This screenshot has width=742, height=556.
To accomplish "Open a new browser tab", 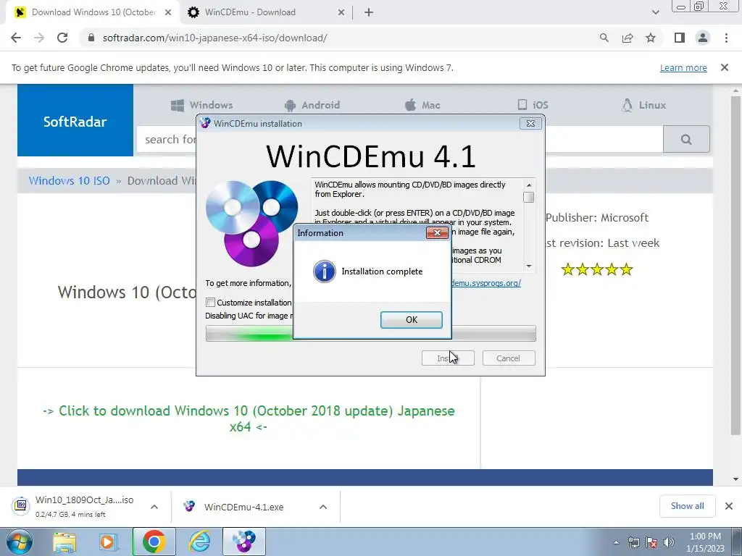I will coord(369,13).
